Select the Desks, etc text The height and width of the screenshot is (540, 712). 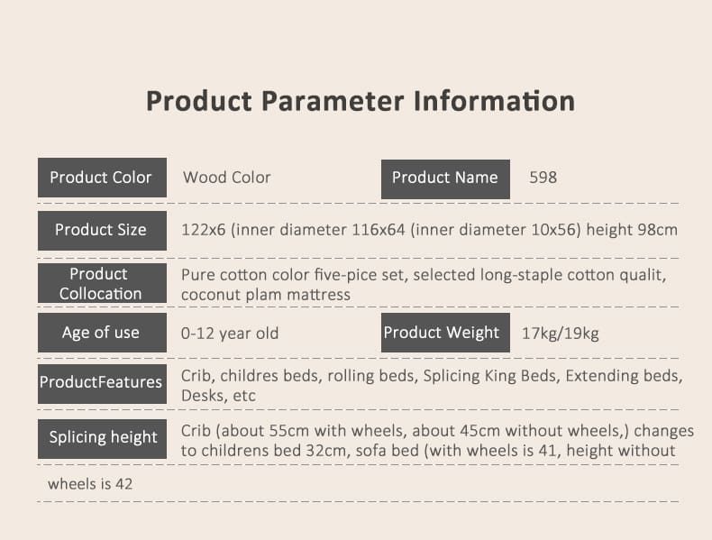(218, 396)
